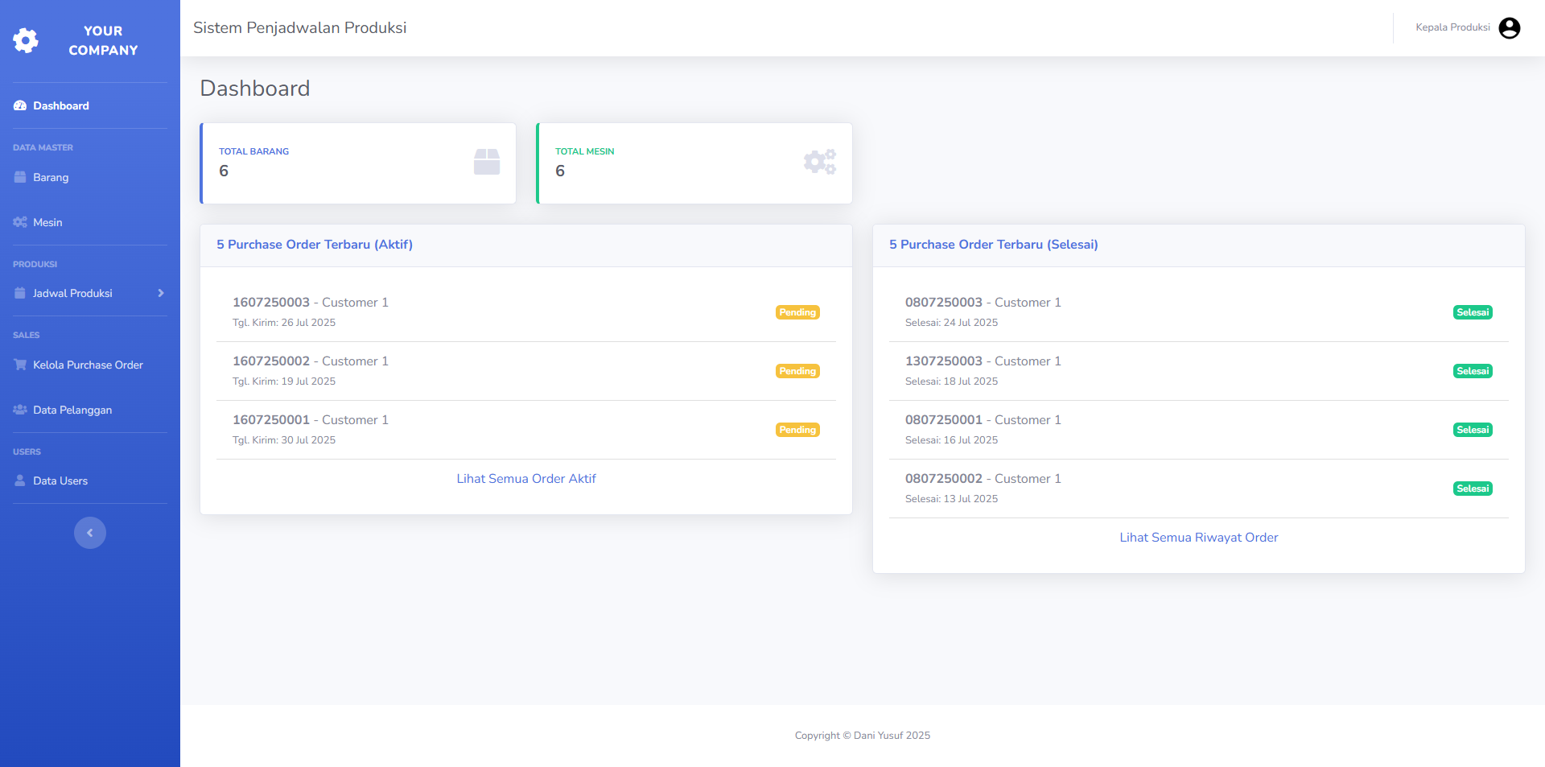Viewport: 1545px width, 767px height.
Task: Select order 1607250002 from Customer 1
Action: [310, 361]
